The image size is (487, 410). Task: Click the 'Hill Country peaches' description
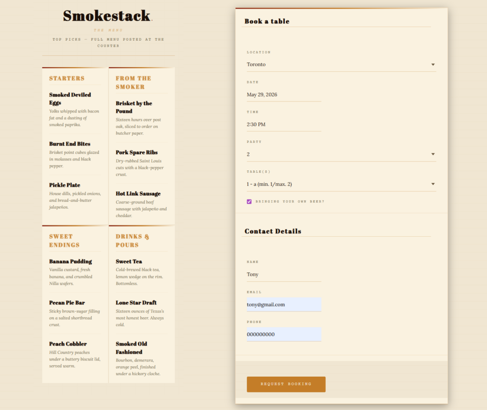75,359
